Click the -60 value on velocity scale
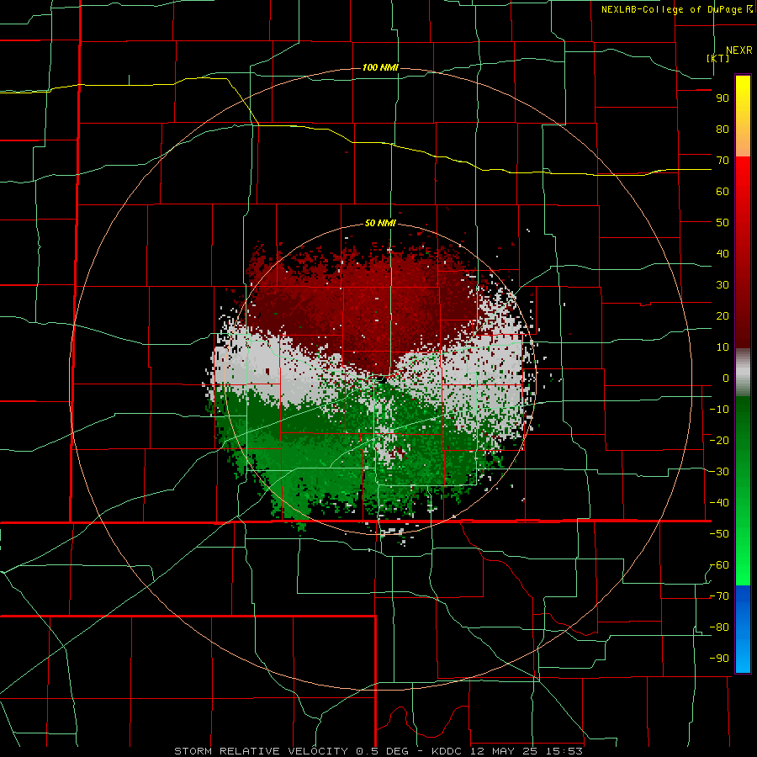 [719, 565]
